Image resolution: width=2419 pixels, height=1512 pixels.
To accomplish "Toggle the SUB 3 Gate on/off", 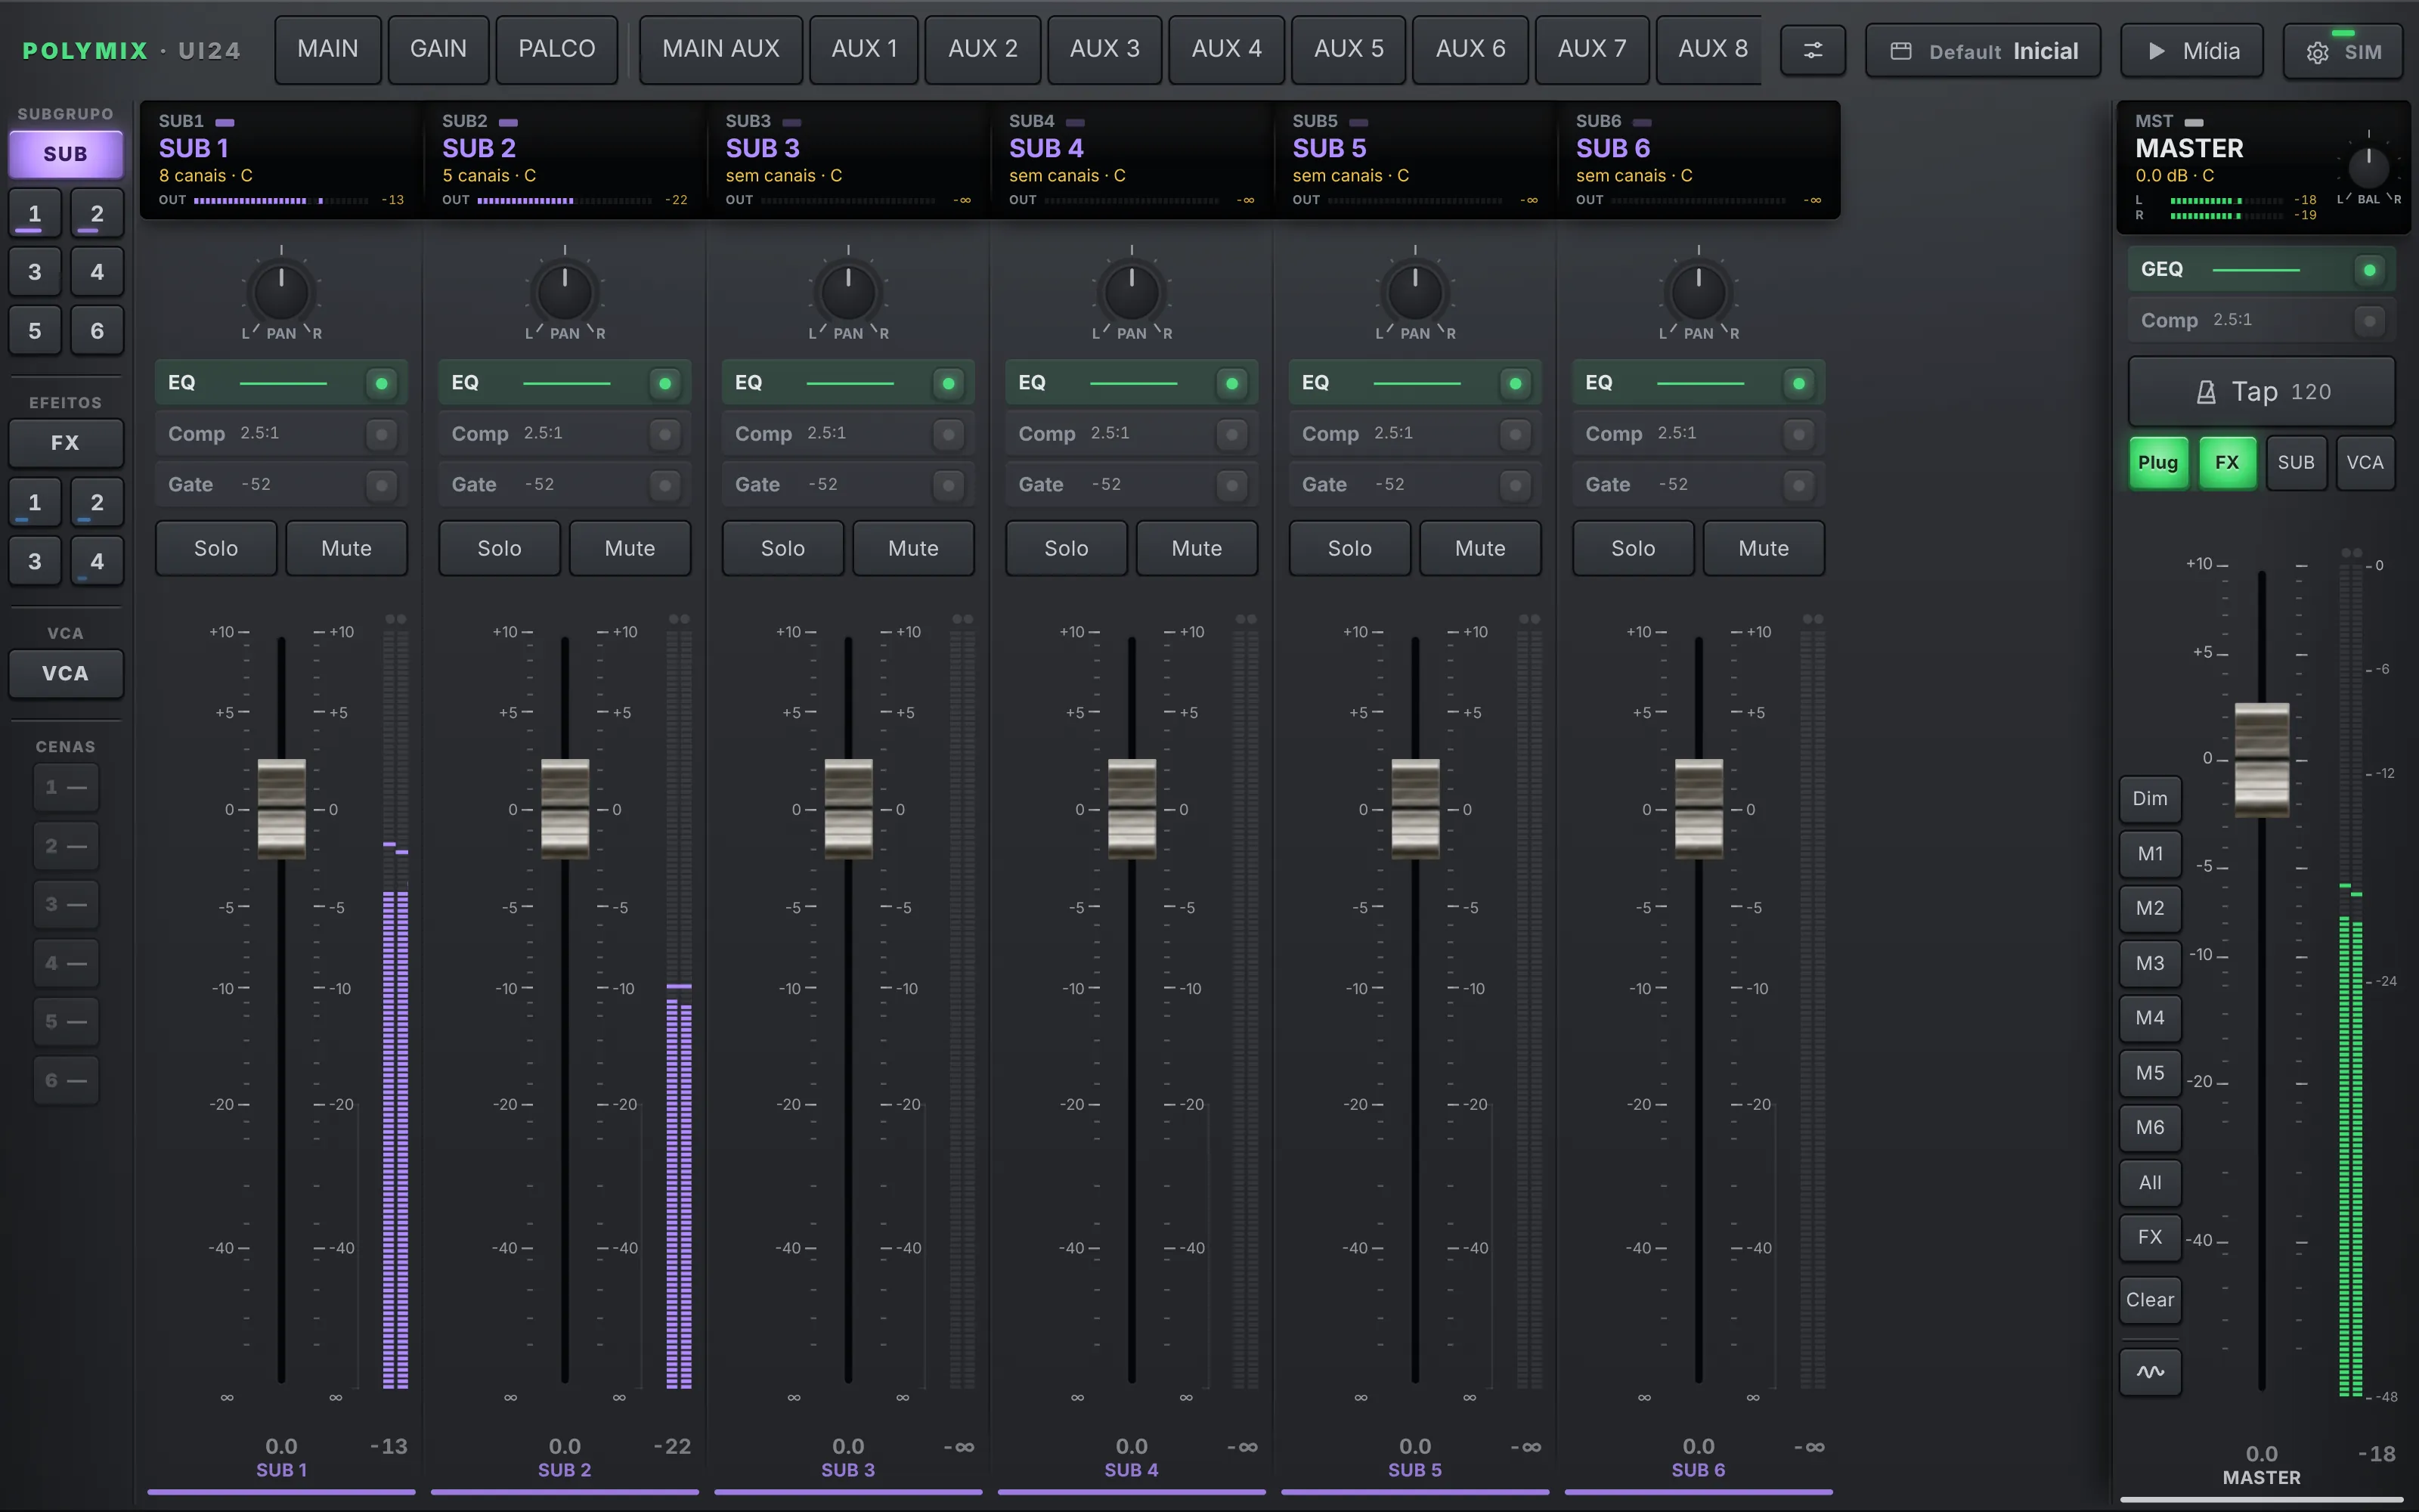I will (x=948, y=485).
